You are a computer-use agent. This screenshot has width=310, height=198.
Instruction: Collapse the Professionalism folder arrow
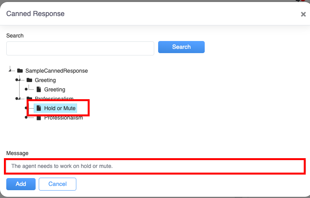(19, 98)
